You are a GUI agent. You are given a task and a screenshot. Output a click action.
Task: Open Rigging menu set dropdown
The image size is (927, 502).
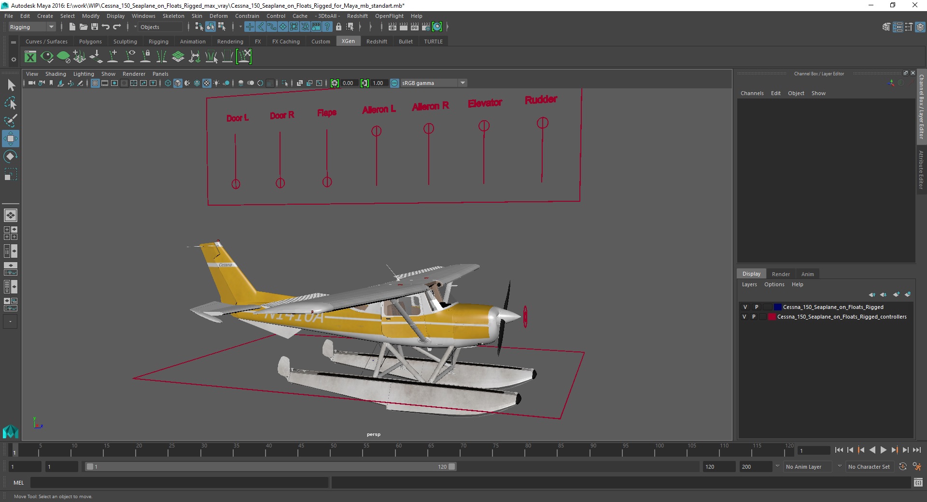click(32, 27)
